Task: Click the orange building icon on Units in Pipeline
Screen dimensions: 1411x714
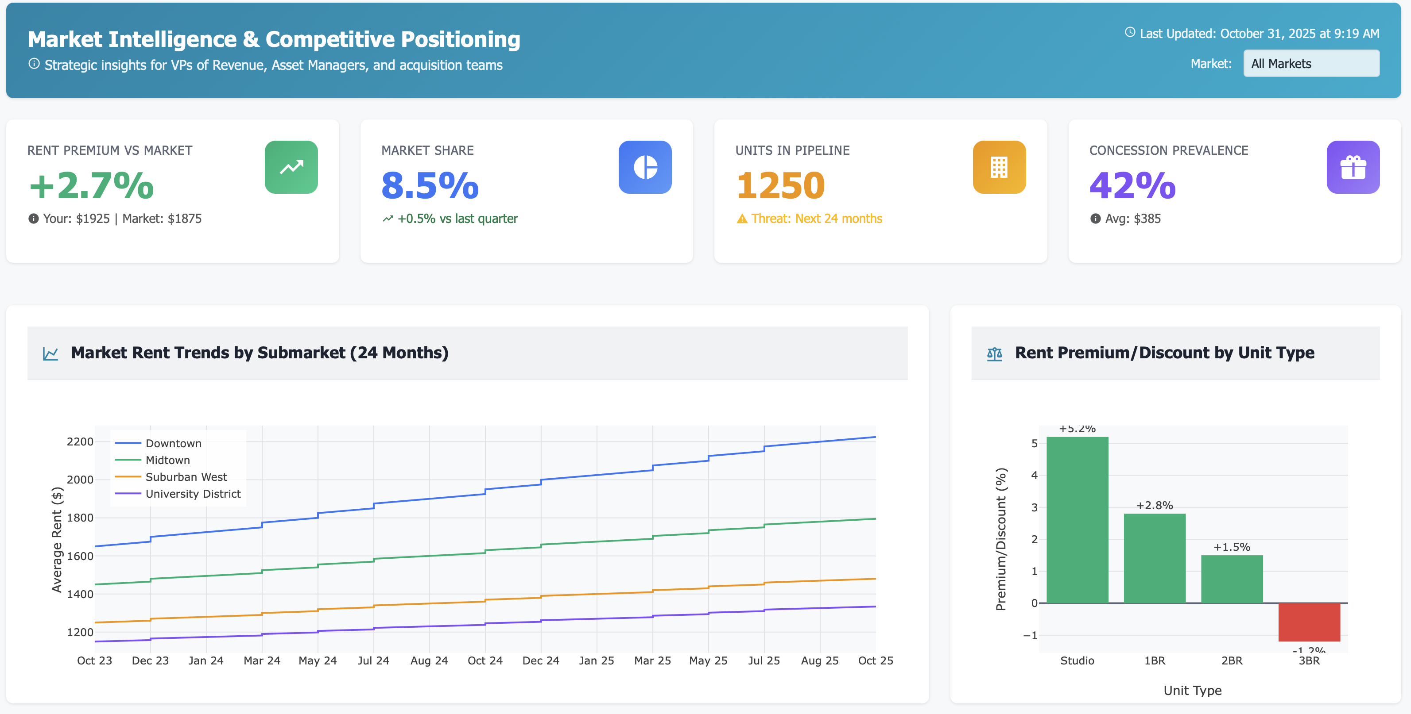Action: pyautogui.click(x=999, y=167)
